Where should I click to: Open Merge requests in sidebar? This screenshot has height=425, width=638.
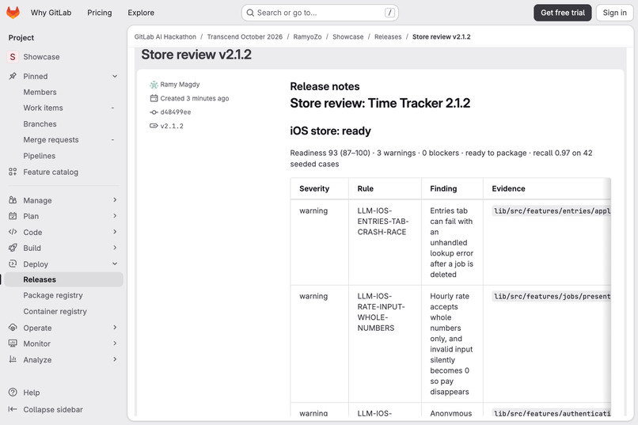point(64,139)
